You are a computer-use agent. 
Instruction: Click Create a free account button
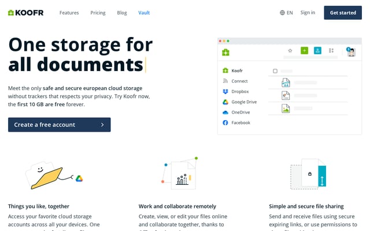[59, 125]
